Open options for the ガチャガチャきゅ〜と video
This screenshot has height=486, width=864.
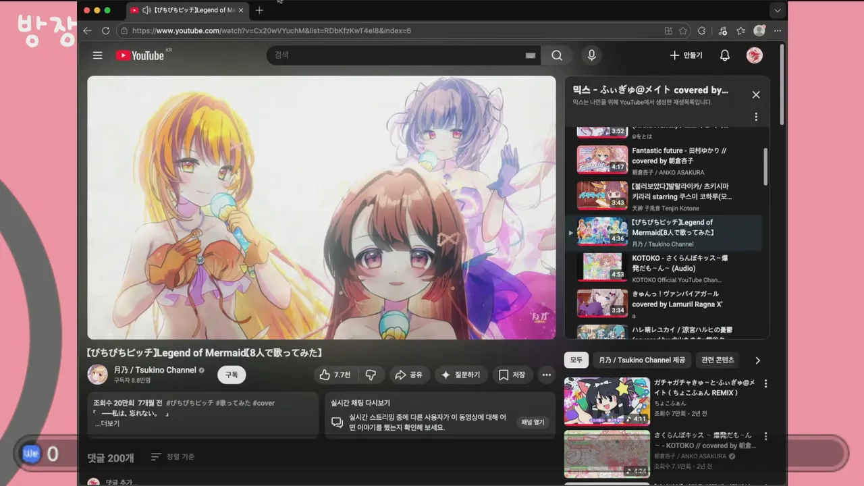click(765, 383)
